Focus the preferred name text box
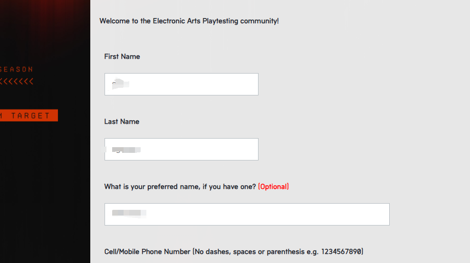470x263 pixels. 247,214
